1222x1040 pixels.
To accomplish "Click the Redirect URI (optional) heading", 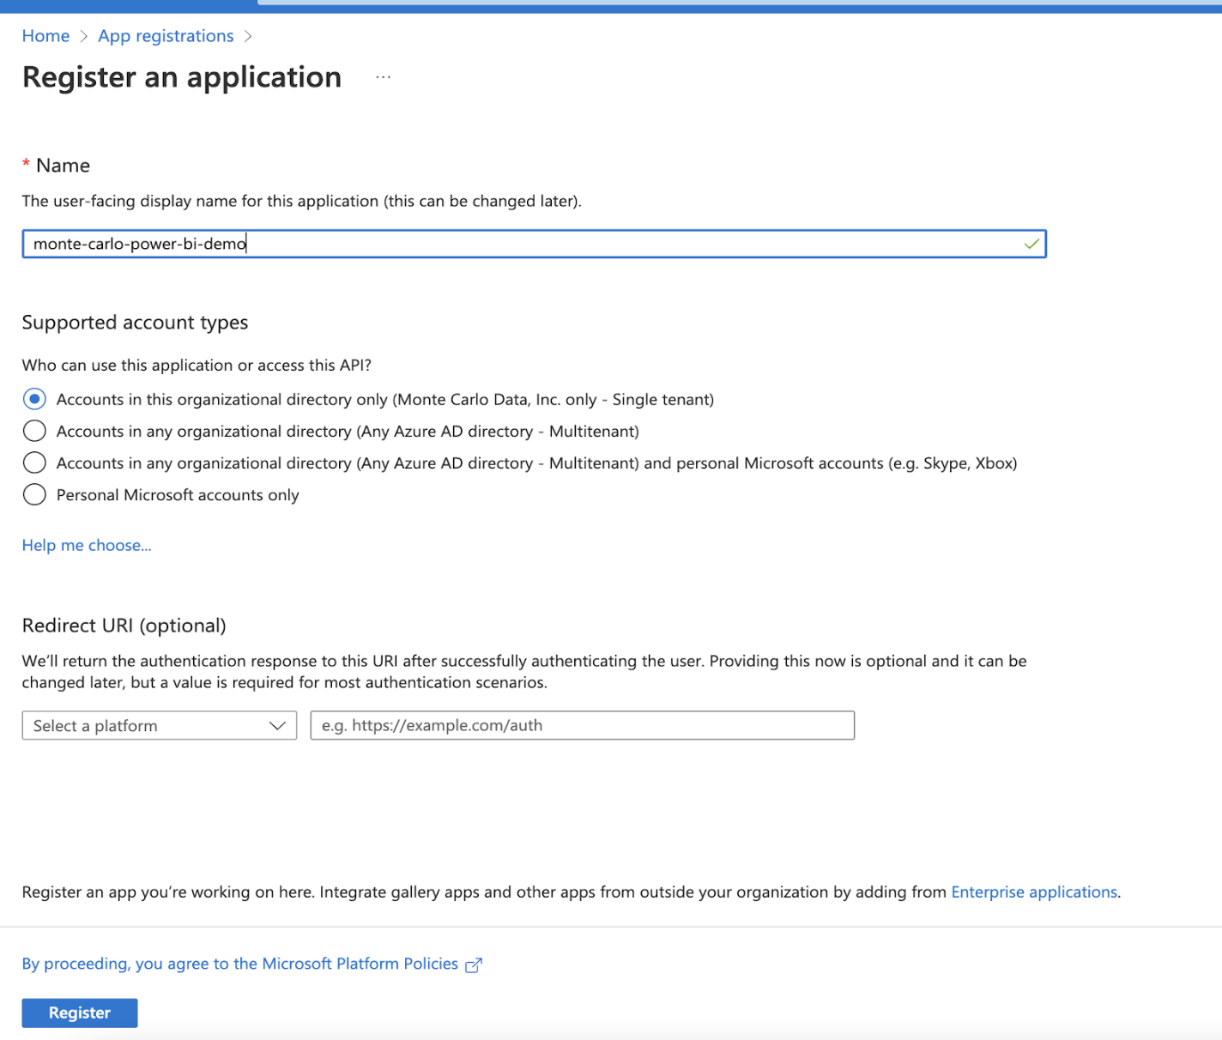I will 124,626.
